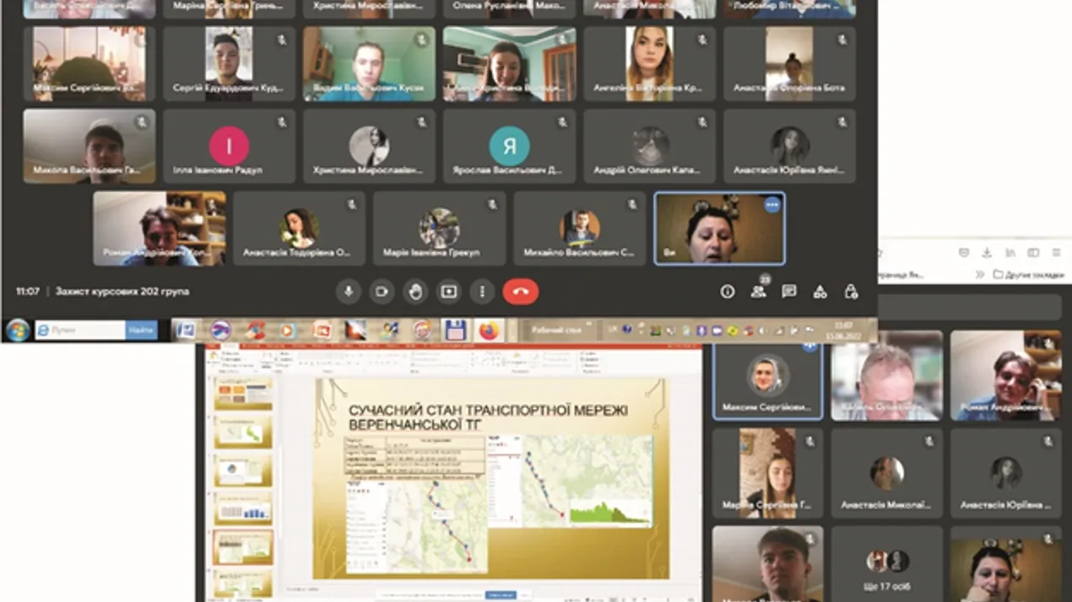Expand the bookmarks overflow chevron
The image size is (1072, 602).
tap(979, 274)
